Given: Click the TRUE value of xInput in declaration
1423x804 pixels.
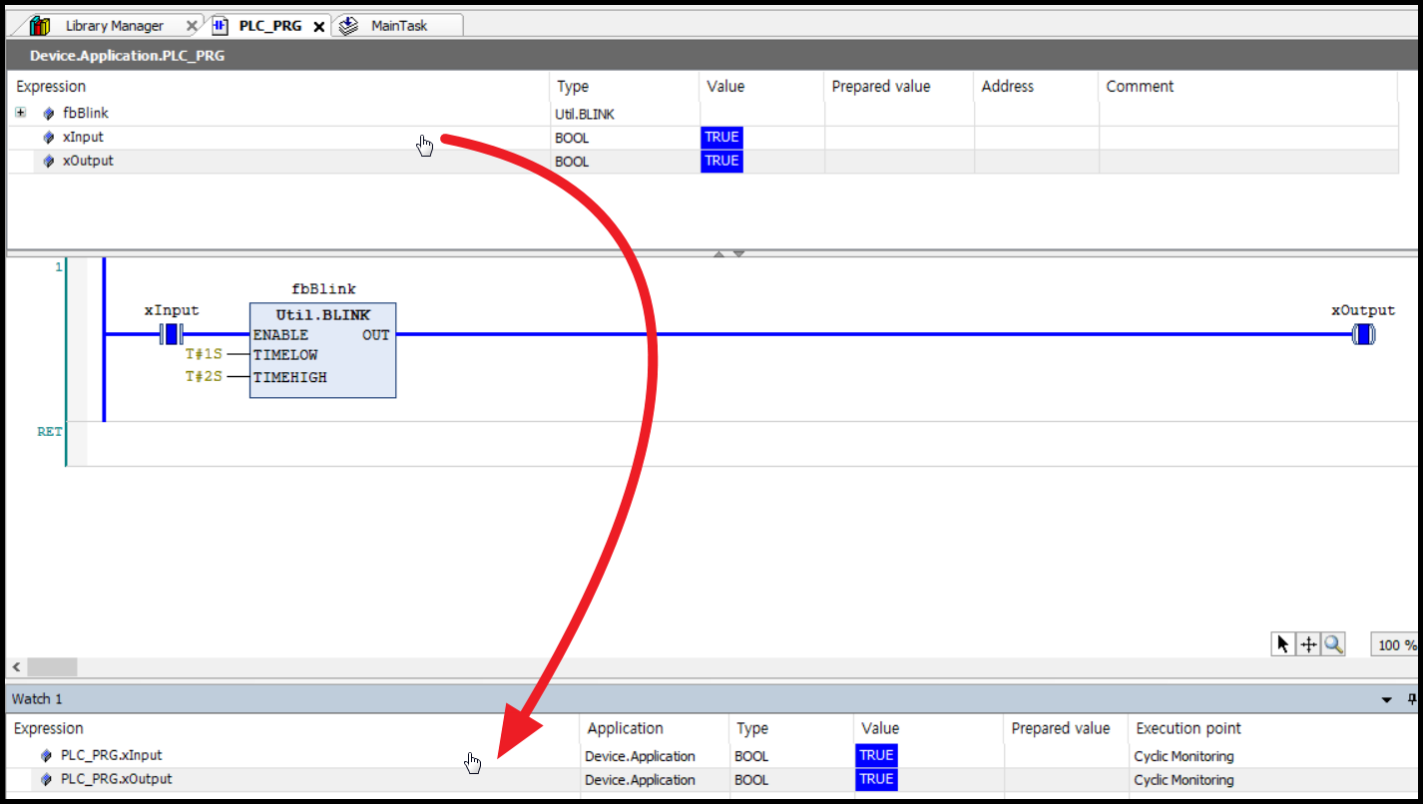Looking at the screenshot, I should (x=721, y=138).
